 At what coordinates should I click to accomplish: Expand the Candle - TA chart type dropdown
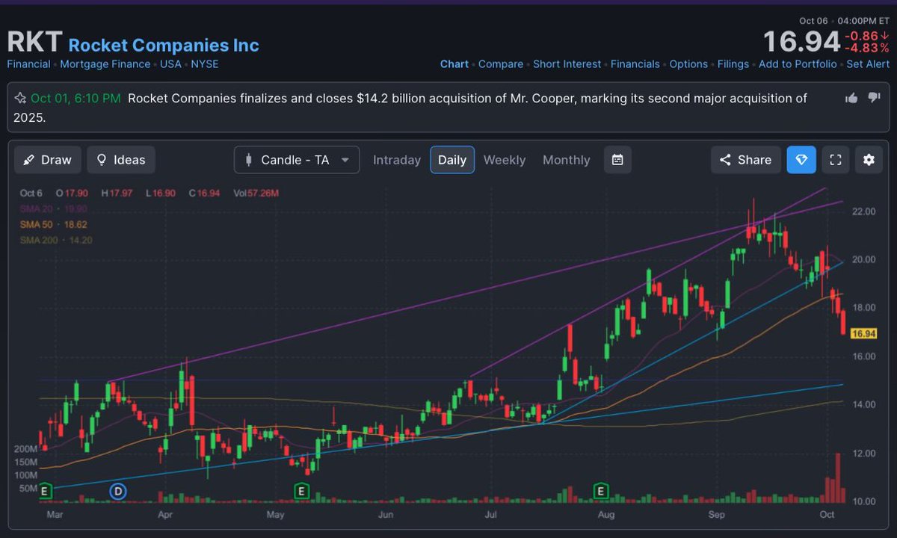(297, 160)
